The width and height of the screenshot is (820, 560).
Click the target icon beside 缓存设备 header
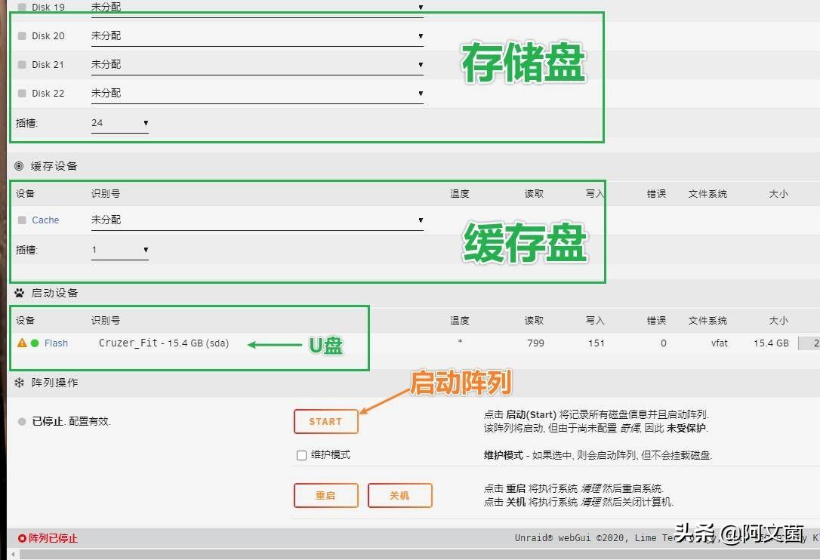pyautogui.click(x=17, y=165)
